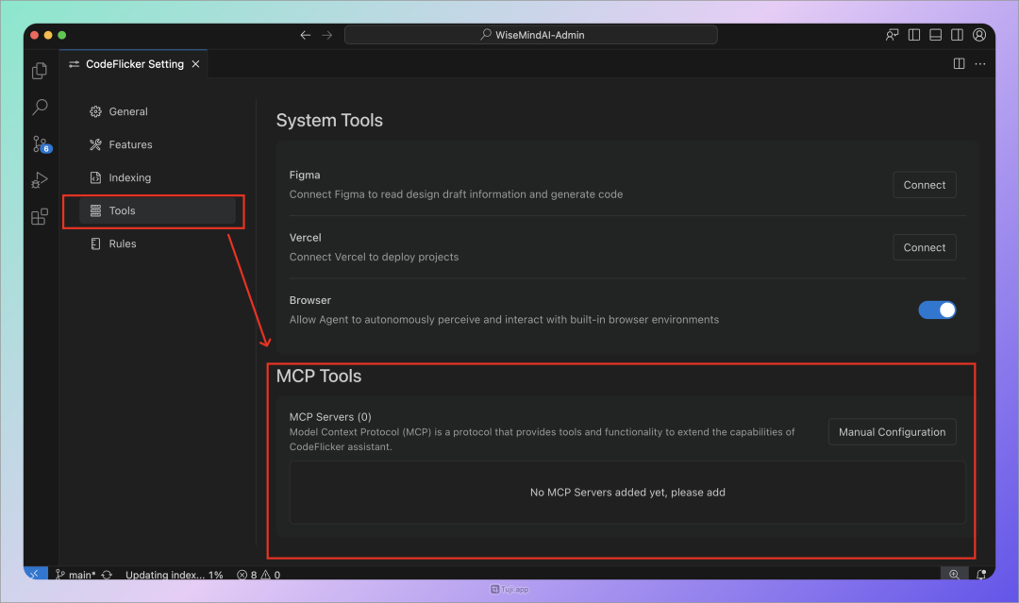Click the Updating index progress indicator
1019x603 pixels.
click(x=175, y=574)
